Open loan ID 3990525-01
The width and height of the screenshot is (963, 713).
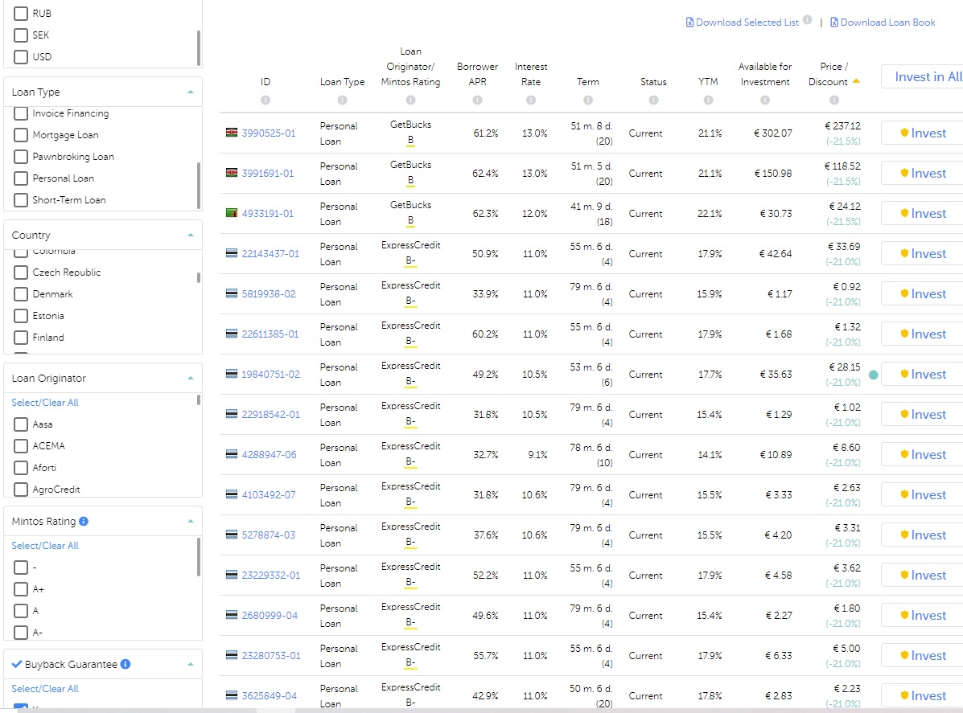pos(269,133)
